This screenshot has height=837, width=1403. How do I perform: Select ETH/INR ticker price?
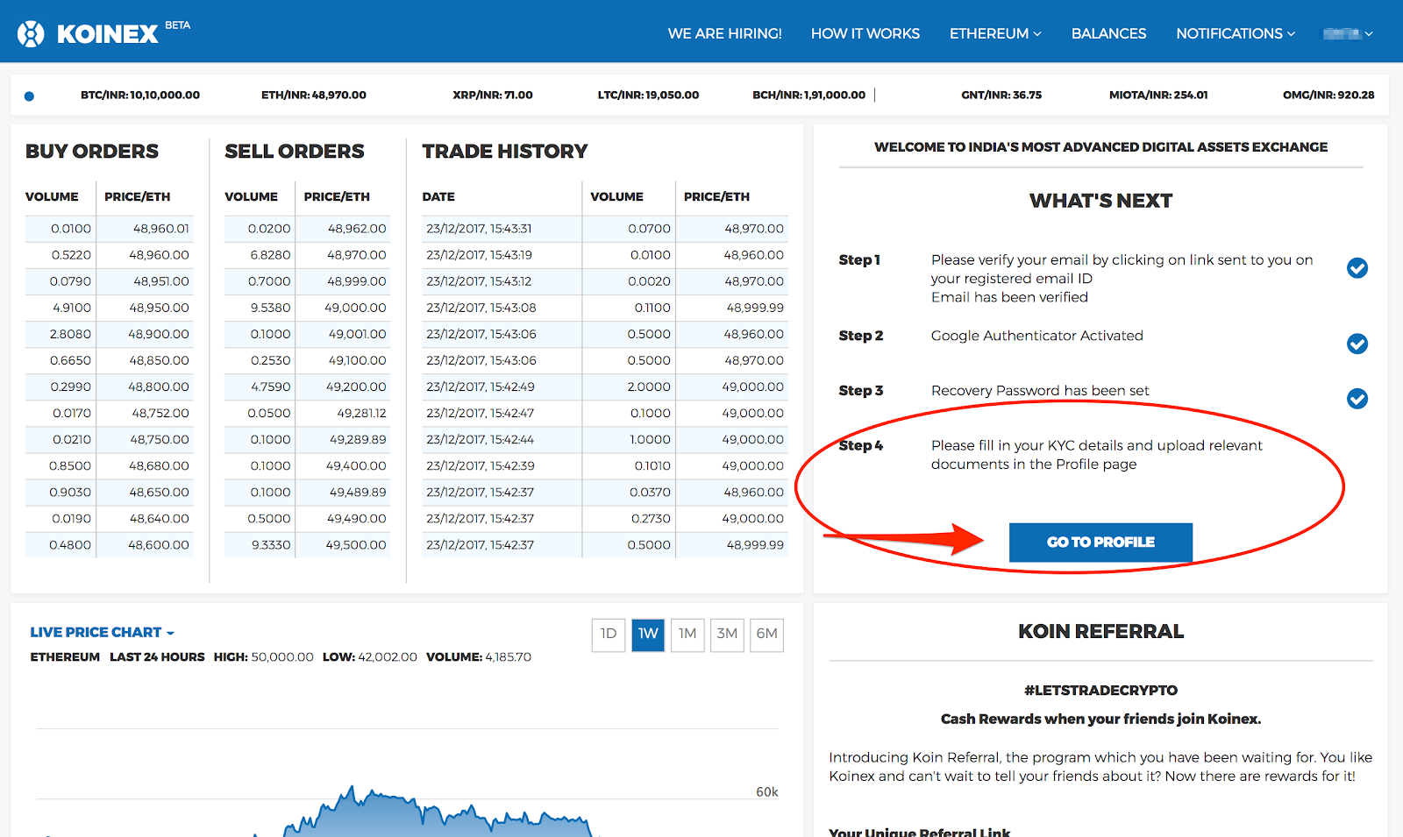point(314,95)
